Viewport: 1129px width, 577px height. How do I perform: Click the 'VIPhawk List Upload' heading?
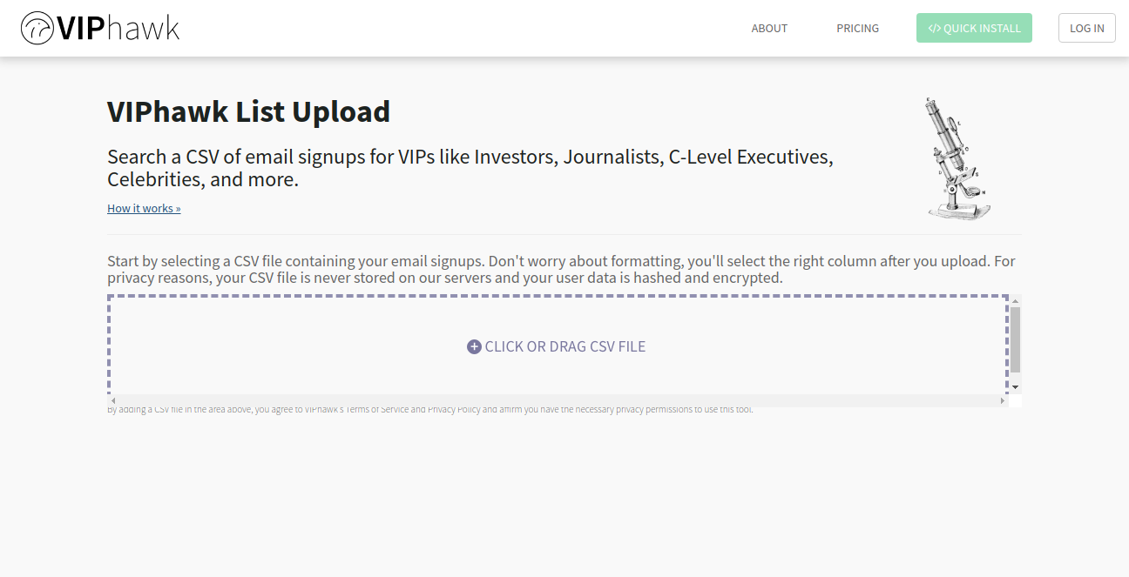[x=248, y=111]
